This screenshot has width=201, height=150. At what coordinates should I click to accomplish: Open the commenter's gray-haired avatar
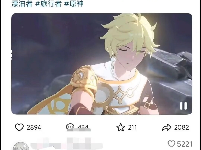20,146
